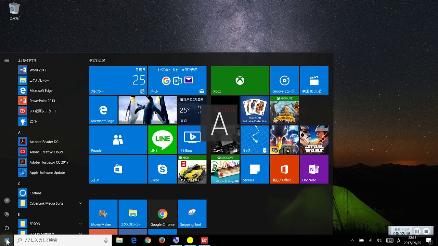Screen dimensions: 438x246
Task: Open the Settings gear button
Action: coord(7,214)
